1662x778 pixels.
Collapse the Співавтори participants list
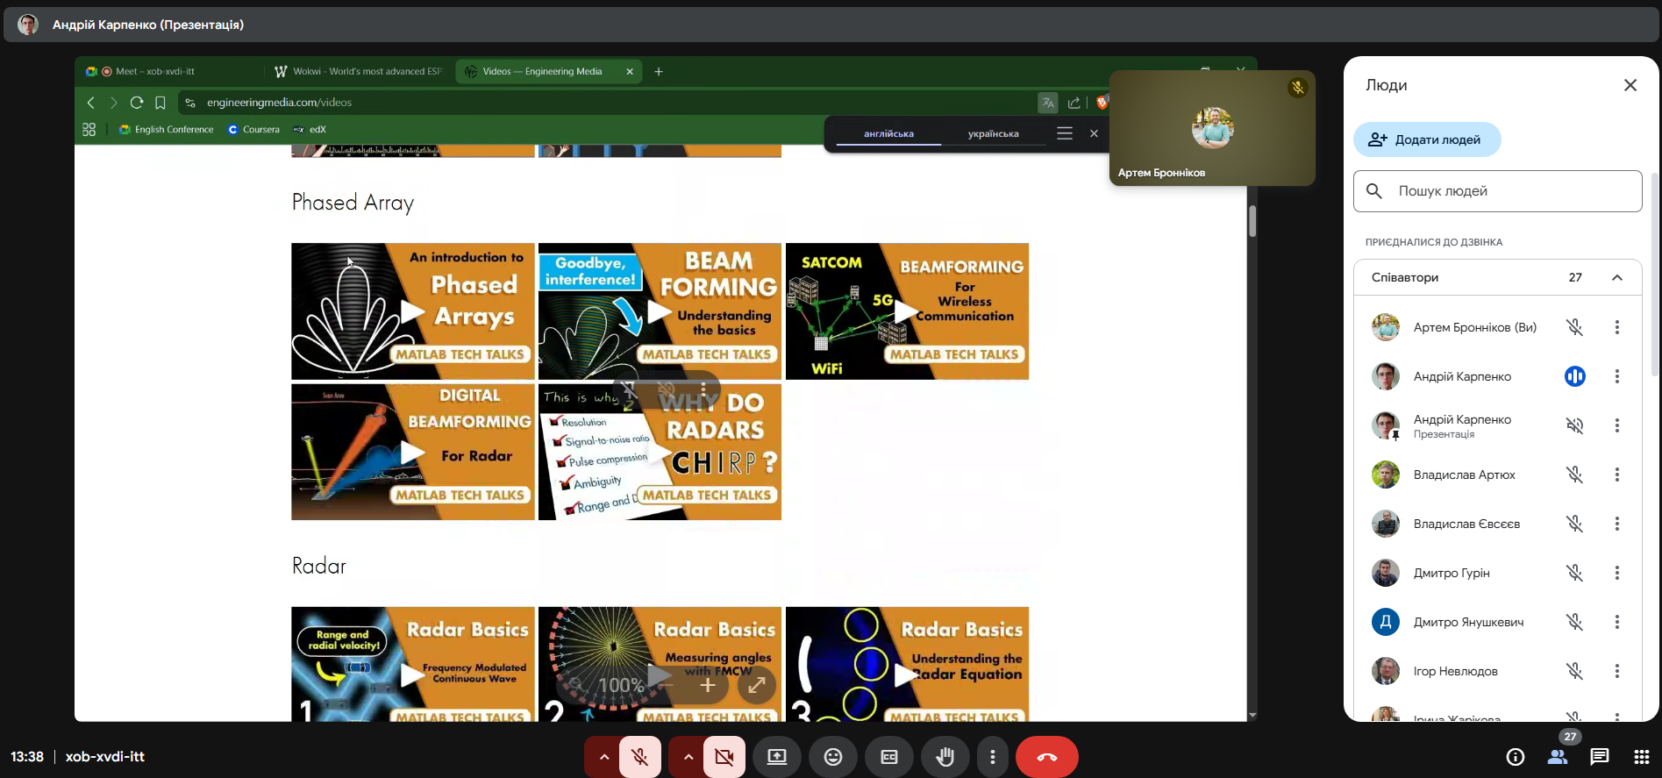[1616, 277]
